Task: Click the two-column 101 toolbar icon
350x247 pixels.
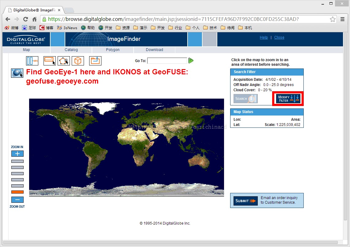Action: [32, 61]
